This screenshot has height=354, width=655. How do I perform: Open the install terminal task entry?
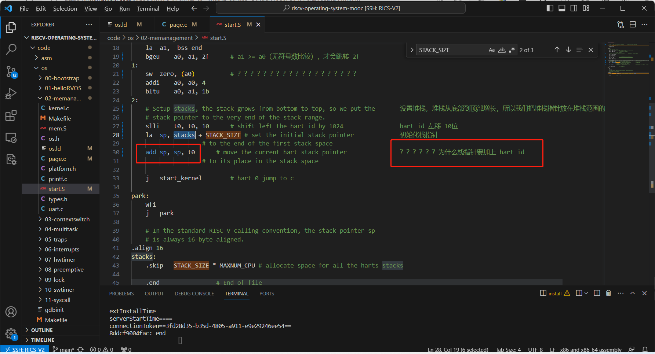[555, 293]
